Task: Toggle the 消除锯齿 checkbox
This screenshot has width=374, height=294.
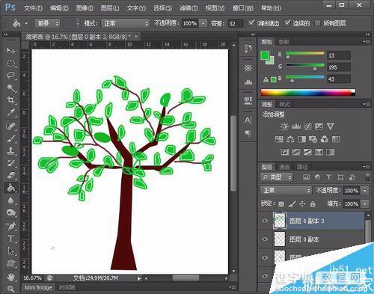Action: pos(251,23)
